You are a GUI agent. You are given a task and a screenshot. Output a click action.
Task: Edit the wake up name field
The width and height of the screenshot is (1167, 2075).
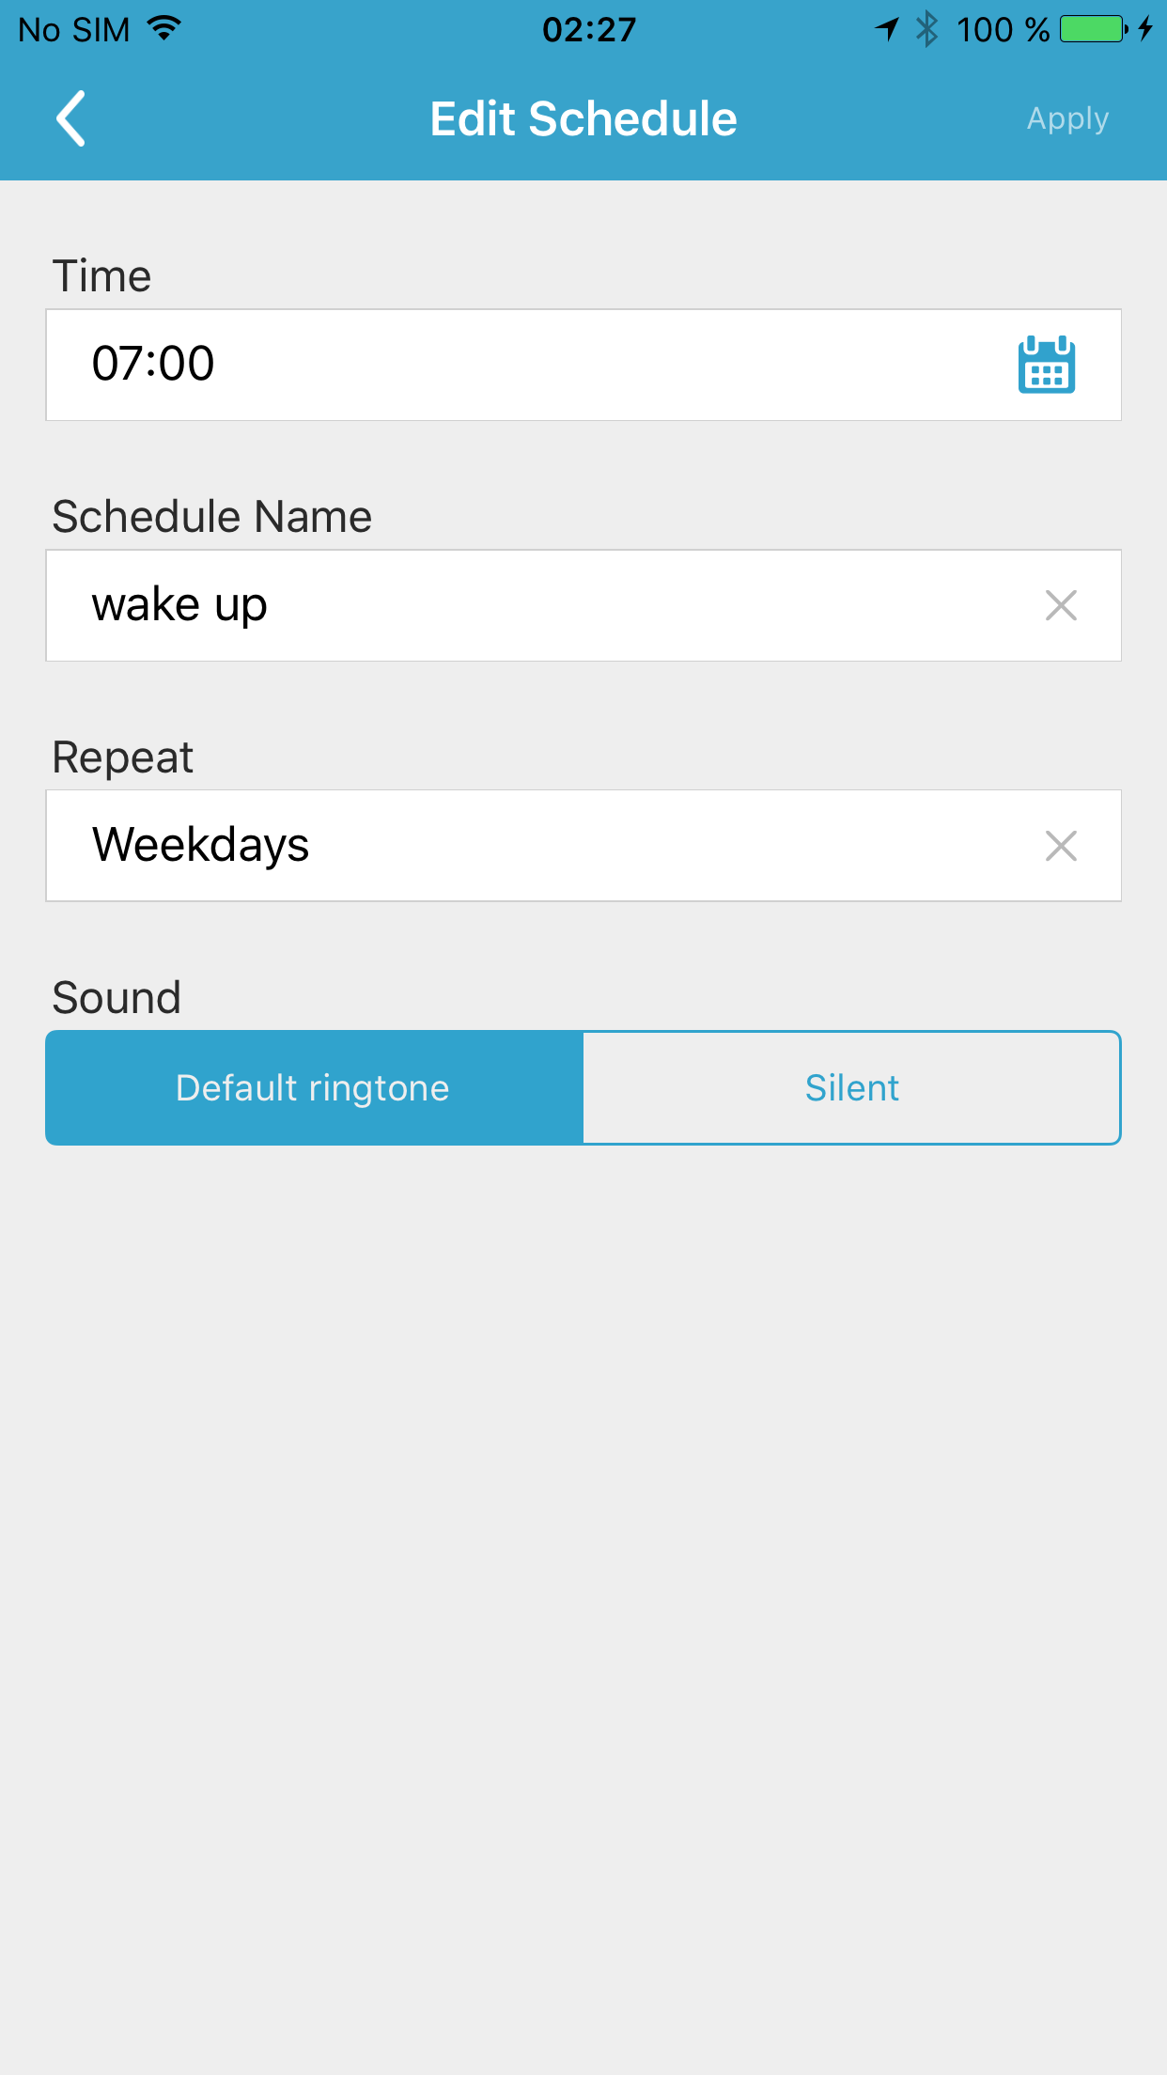click(x=526, y=605)
